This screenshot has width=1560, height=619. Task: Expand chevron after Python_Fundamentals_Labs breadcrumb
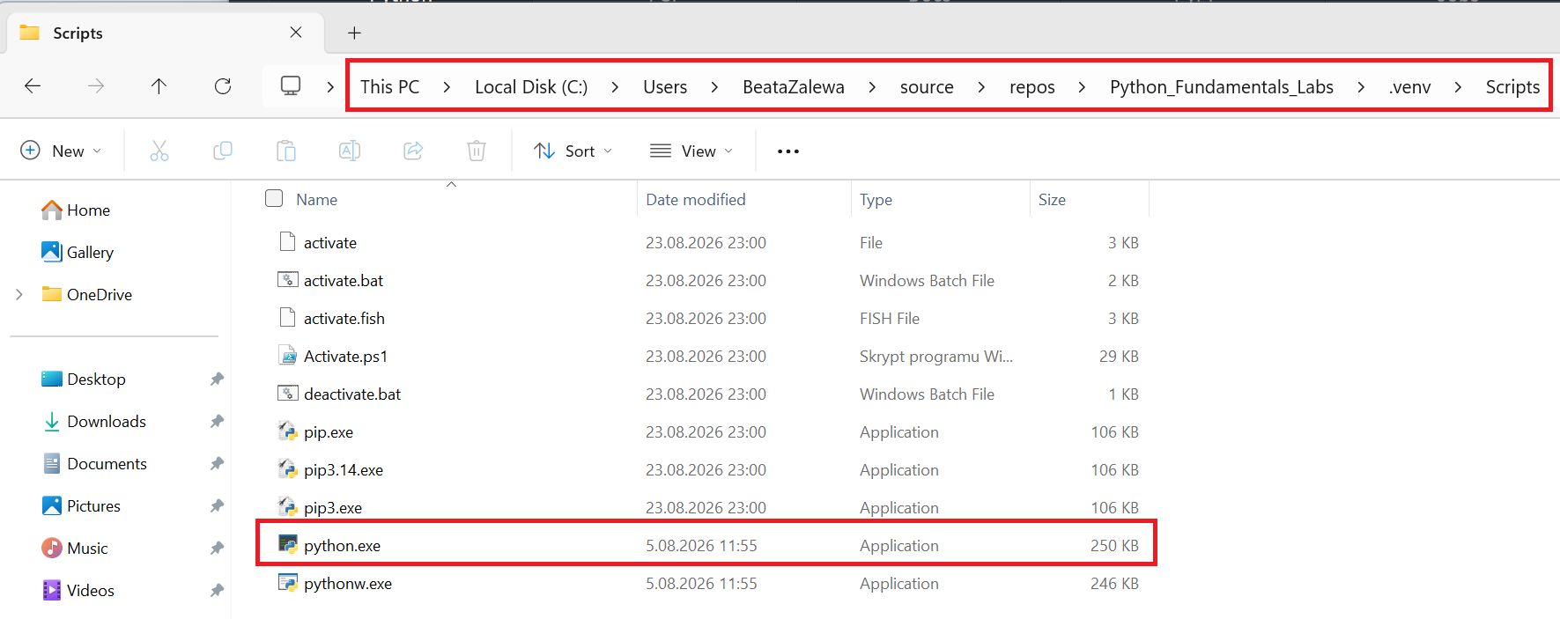[1361, 86]
